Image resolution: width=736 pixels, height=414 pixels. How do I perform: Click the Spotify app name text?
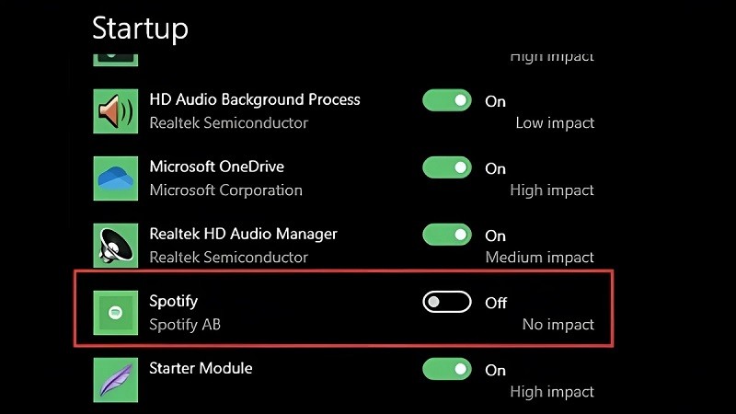(173, 301)
